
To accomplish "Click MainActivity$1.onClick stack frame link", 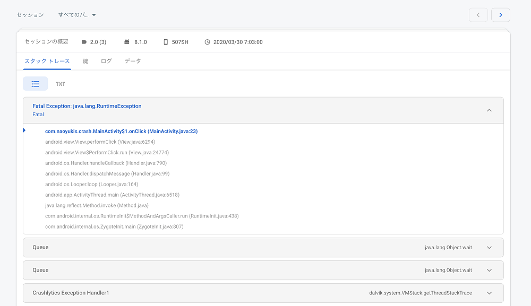I will (x=121, y=131).
